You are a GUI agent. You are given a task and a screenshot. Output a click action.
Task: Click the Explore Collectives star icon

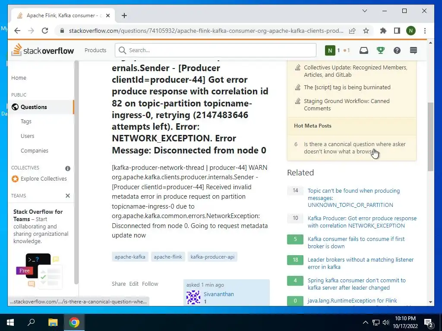[x=15, y=179]
